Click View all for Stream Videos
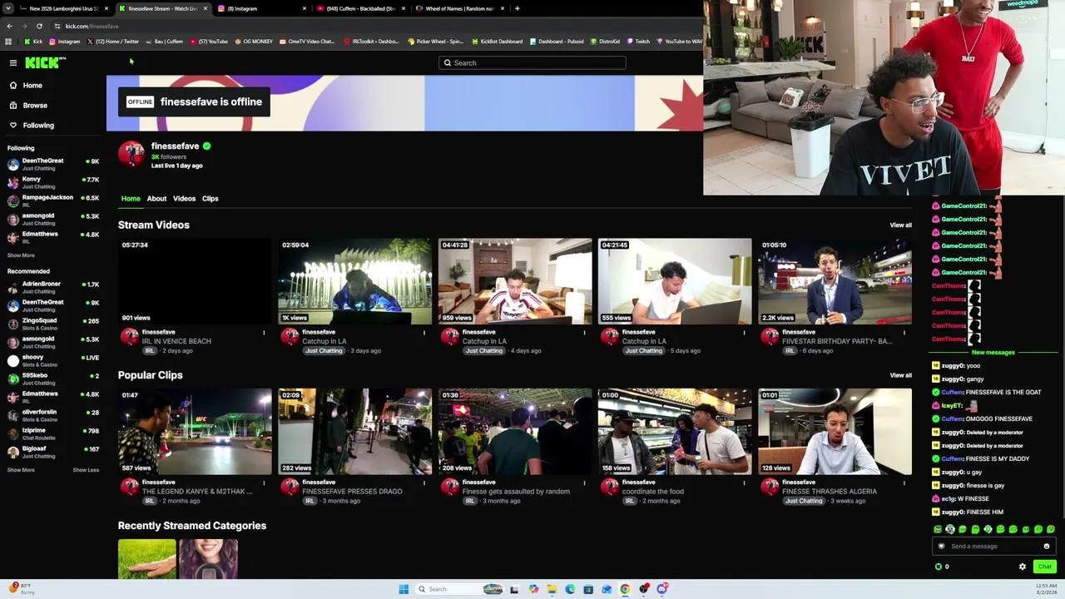The height and width of the screenshot is (599, 1065). (x=900, y=225)
